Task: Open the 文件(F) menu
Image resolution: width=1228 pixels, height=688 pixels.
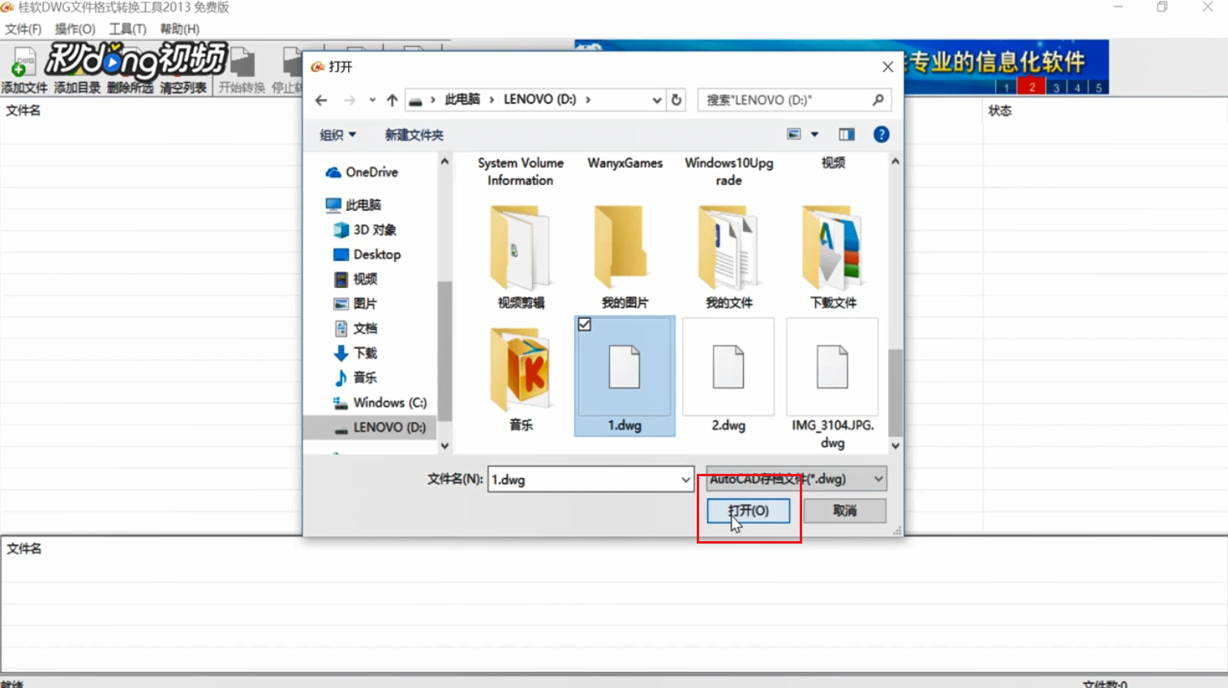Action: [x=23, y=29]
